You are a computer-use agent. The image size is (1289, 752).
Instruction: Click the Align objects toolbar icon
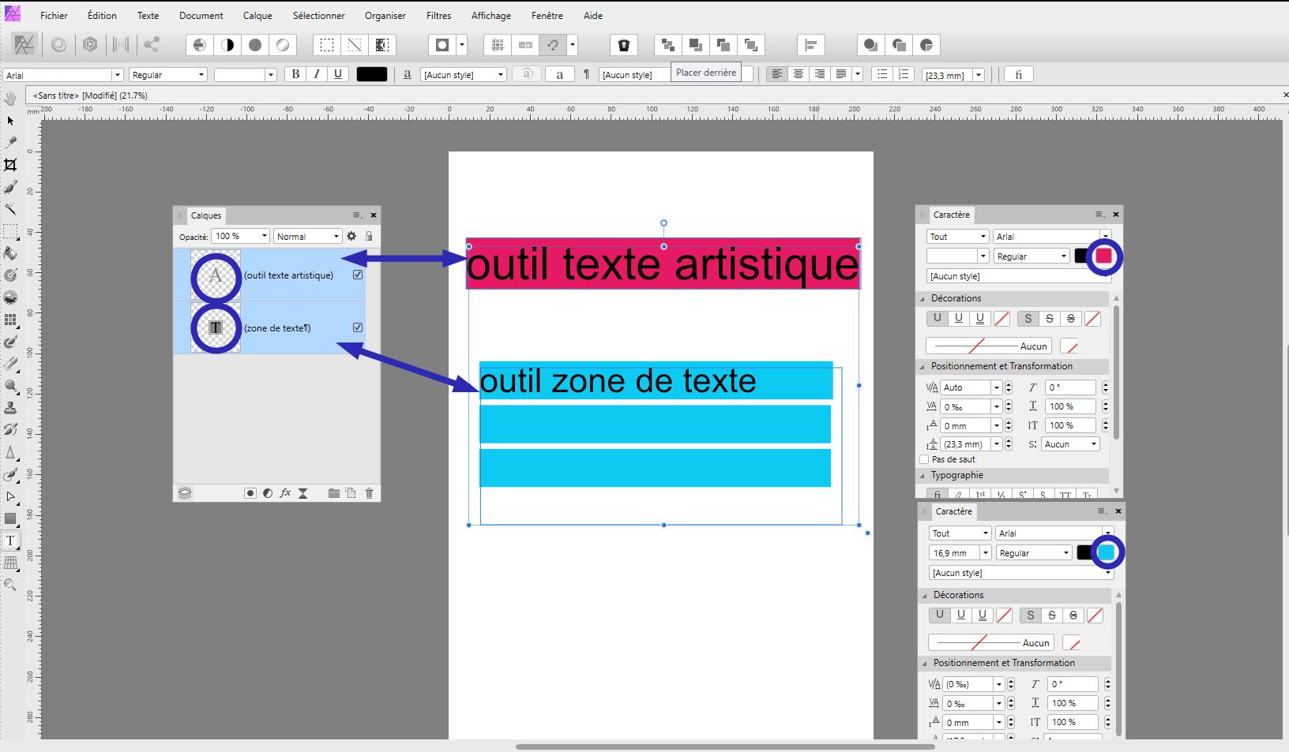(x=810, y=45)
